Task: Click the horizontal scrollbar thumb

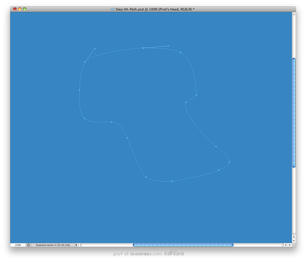Action: 183,245
